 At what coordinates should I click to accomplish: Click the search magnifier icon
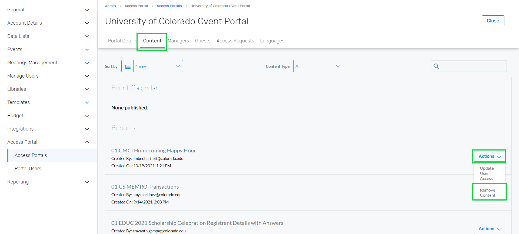point(436,66)
